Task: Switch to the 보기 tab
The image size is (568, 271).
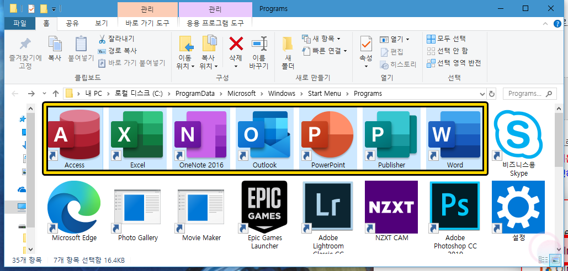Action: [102, 24]
